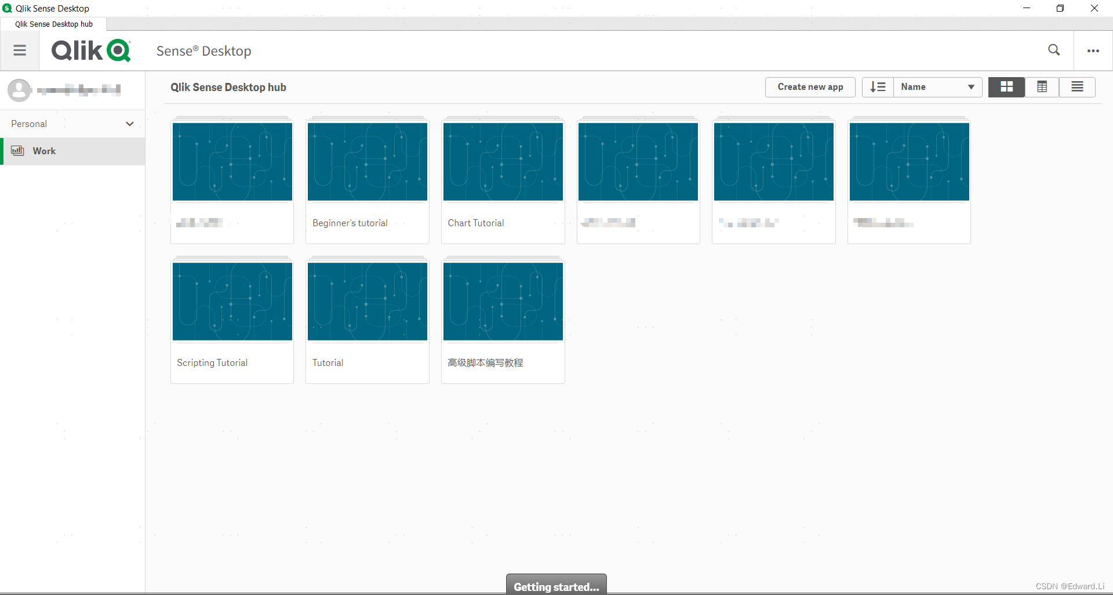1113x595 pixels.
Task: Open the 高级脚本编写教程 app thumbnail
Action: coord(503,301)
